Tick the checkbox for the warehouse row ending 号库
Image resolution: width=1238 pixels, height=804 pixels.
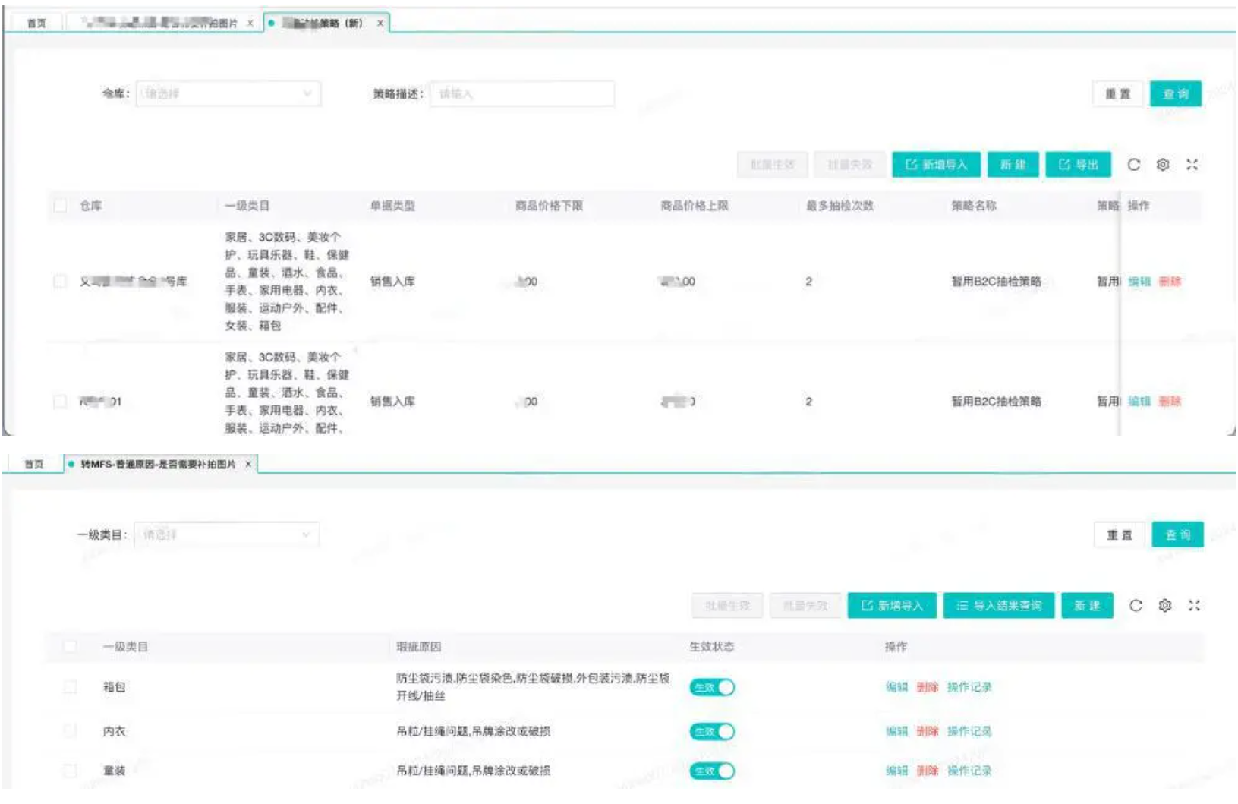pos(61,281)
